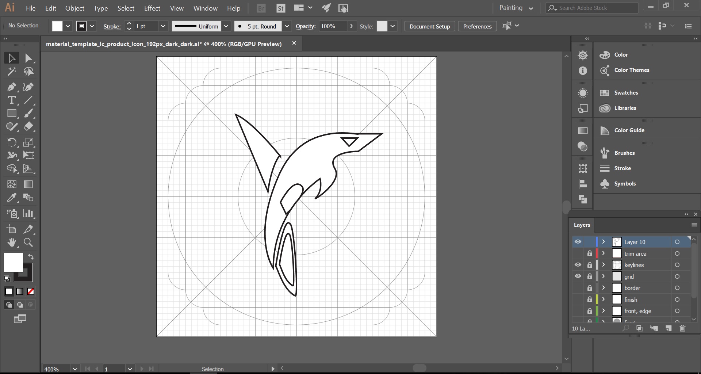Open the Window menu
The height and width of the screenshot is (374, 701).
(x=206, y=8)
